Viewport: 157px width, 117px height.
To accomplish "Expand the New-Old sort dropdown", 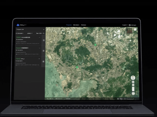I will pyautogui.click(x=39, y=33).
